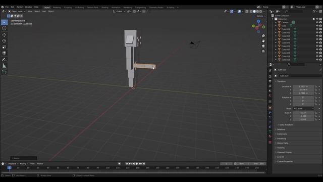Open the viewport View menu
Viewport: 323px width, 182px height.
pyautogui.click(x=30, y=11)
